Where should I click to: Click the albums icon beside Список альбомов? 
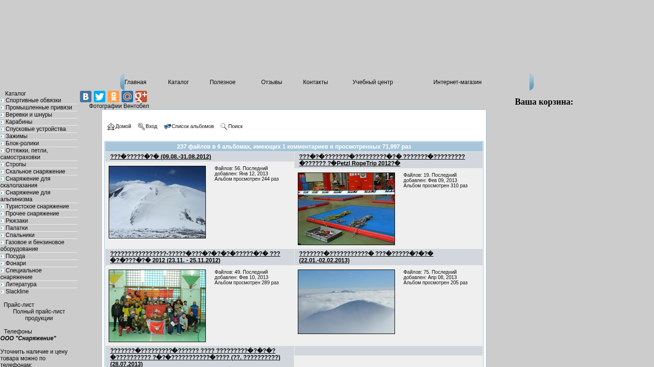(168, 127)
